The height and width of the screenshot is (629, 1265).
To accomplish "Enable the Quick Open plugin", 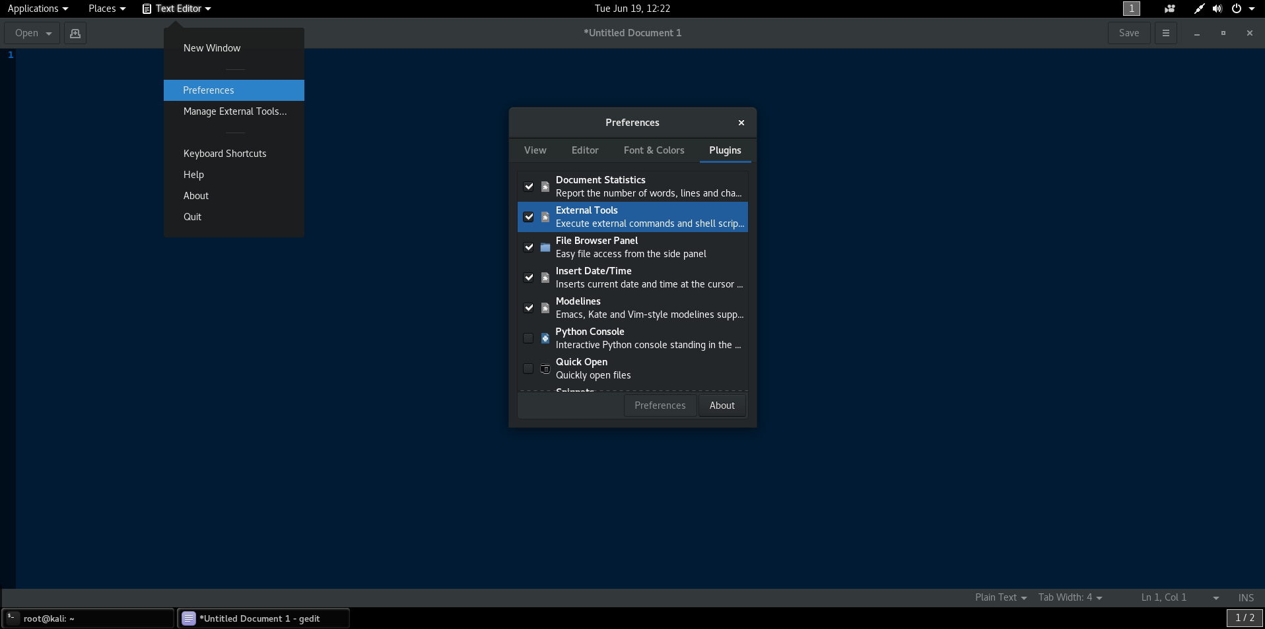I will (x=528, y=369).
